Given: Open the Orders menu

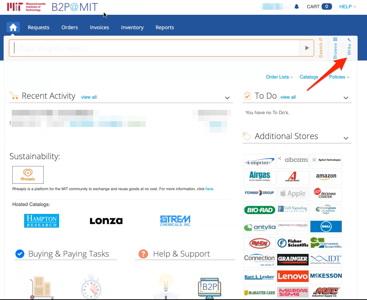Looking at the screenshot, I should (x=70, y=27).
